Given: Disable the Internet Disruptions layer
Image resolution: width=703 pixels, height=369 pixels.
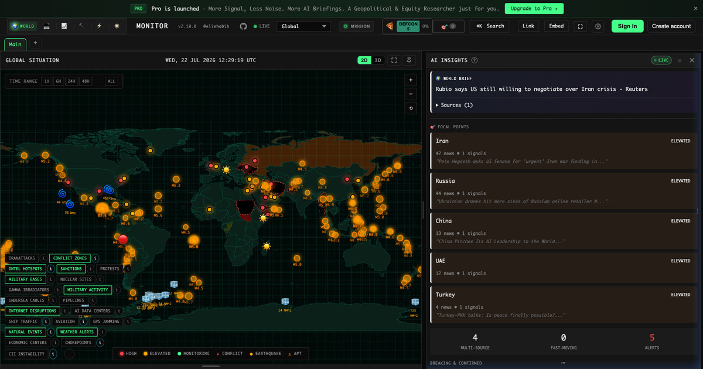Looking at the screenshot, I should point(32,311).
